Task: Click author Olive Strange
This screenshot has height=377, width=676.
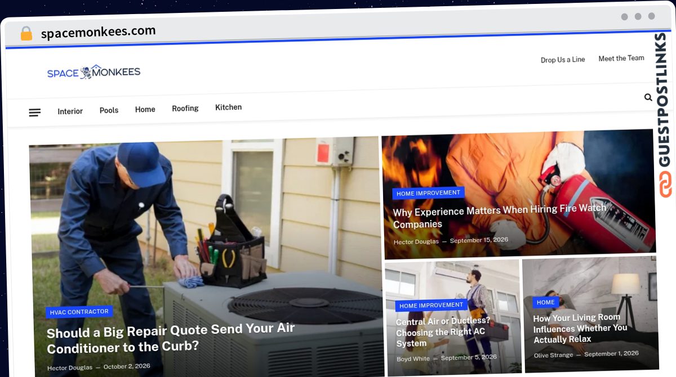Action: tap(553, 355)
